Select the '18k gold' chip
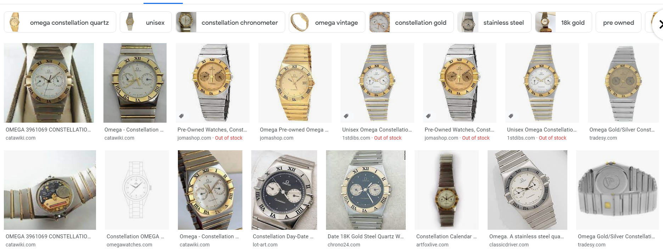This screenshot has height=251, width=663. pos(563,22)
